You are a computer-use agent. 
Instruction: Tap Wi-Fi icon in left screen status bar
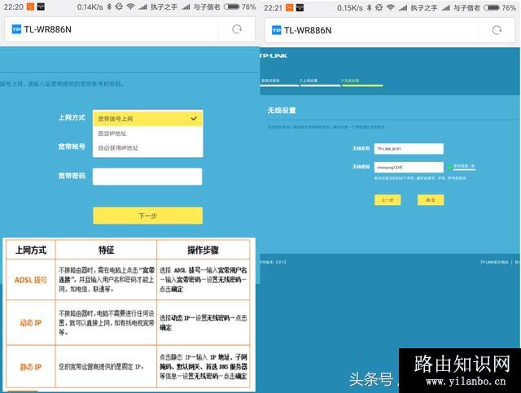pos(130,7)
